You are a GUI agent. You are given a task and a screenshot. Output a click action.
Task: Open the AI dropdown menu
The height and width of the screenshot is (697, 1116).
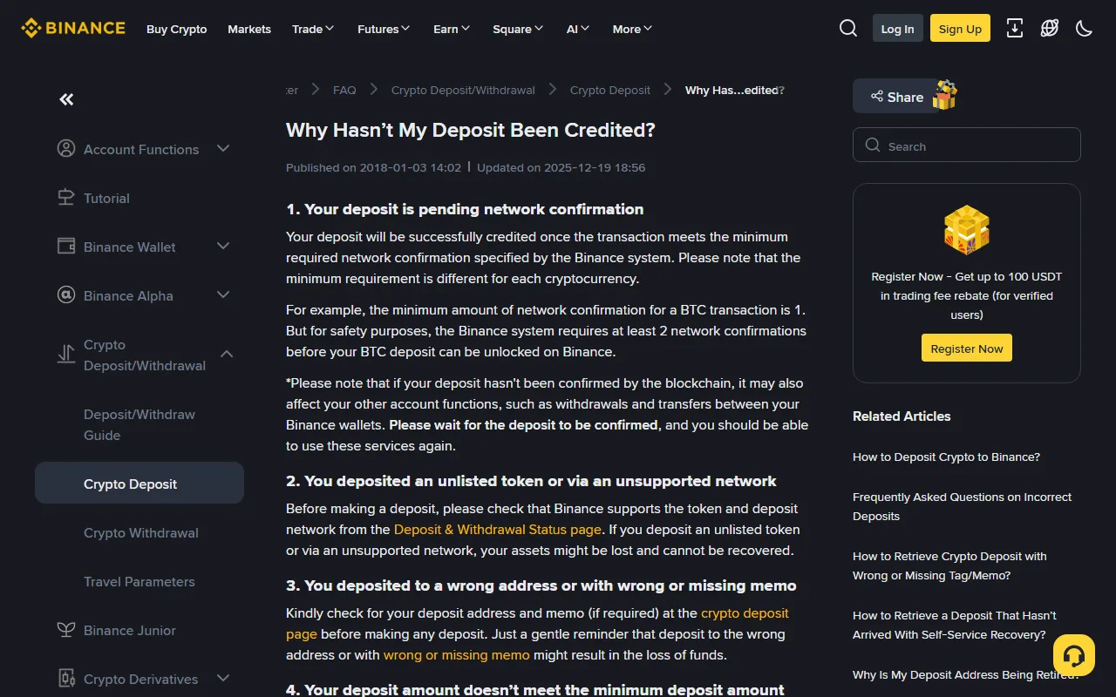[x=578, y=29]
